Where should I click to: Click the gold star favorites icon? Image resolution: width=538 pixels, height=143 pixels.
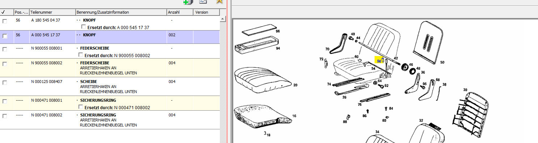[219, 2]
